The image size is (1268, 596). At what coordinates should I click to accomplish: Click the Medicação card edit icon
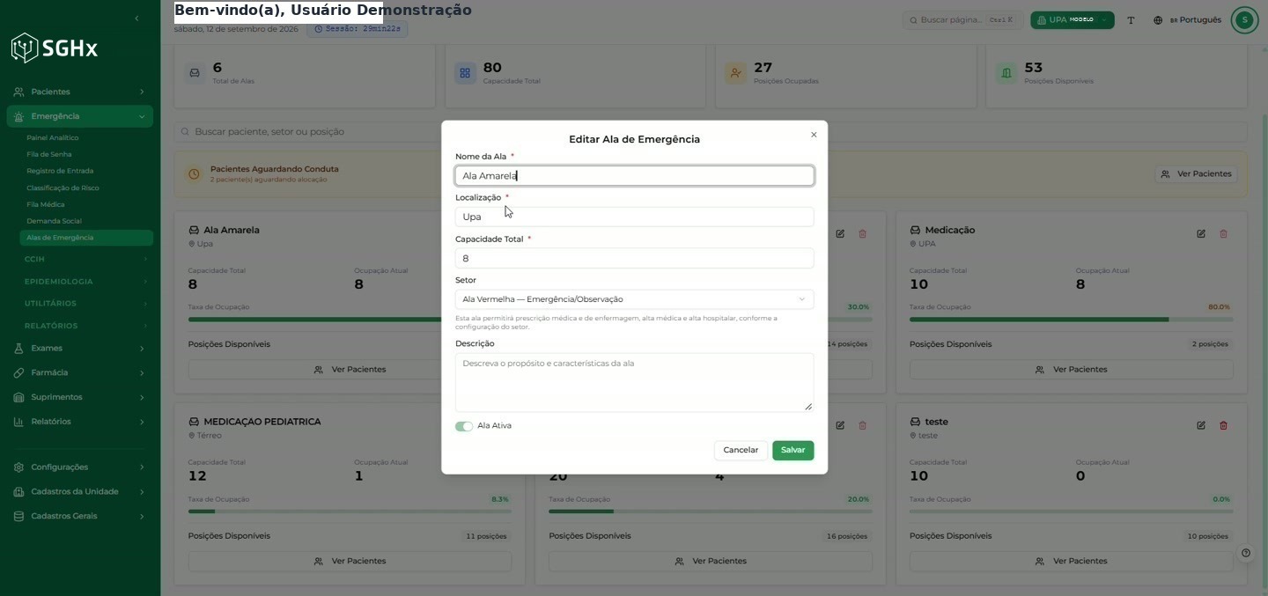(x=1201, y=234)
